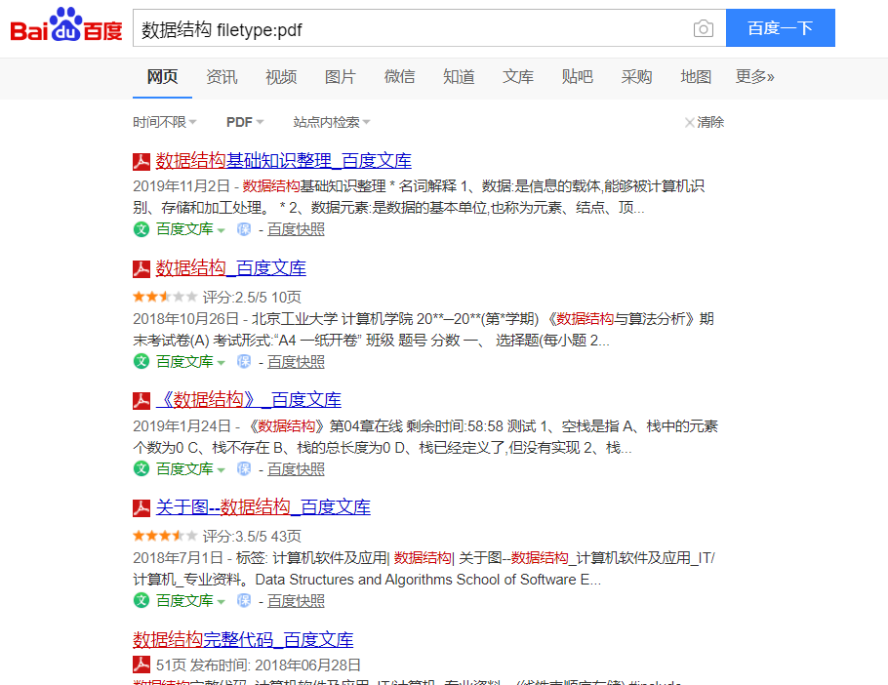Screen dimensions: 888x685
Task: Click PDF icon beside 《数据结构》_百度文库 result
Action: [141, 401]
